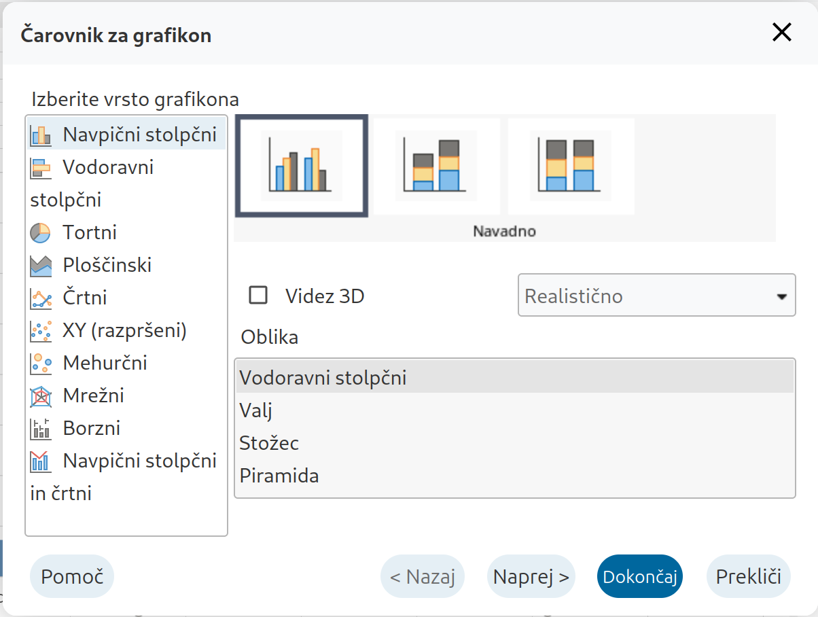Enable the Videz 3D checkbox
818x617 pixels.
point(258,296)
